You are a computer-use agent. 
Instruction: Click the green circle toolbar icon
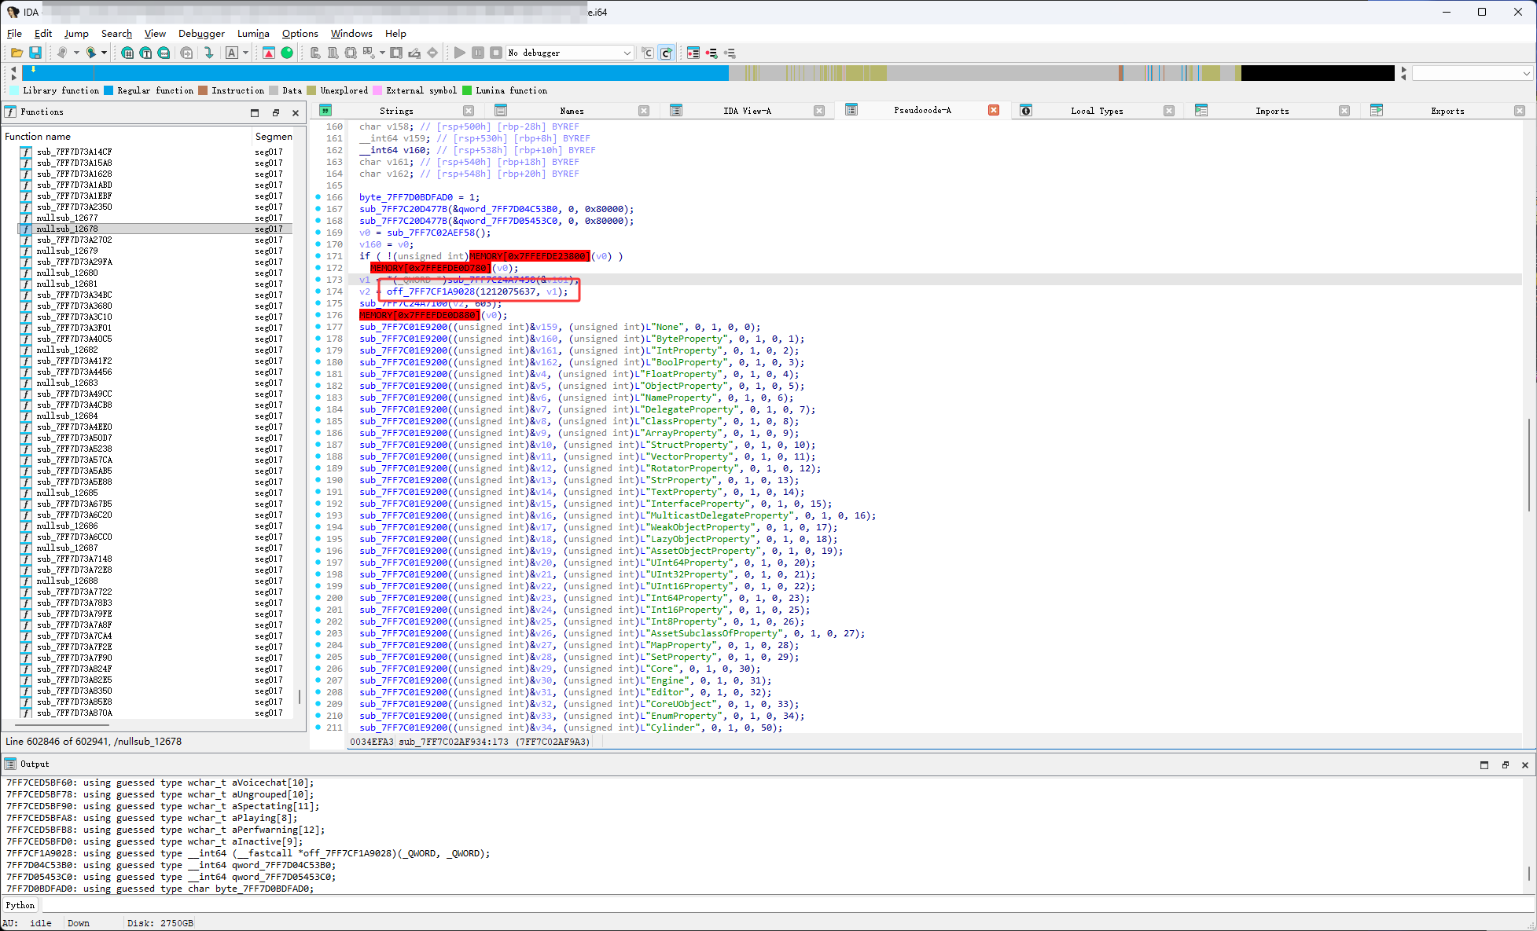point(287,53)
